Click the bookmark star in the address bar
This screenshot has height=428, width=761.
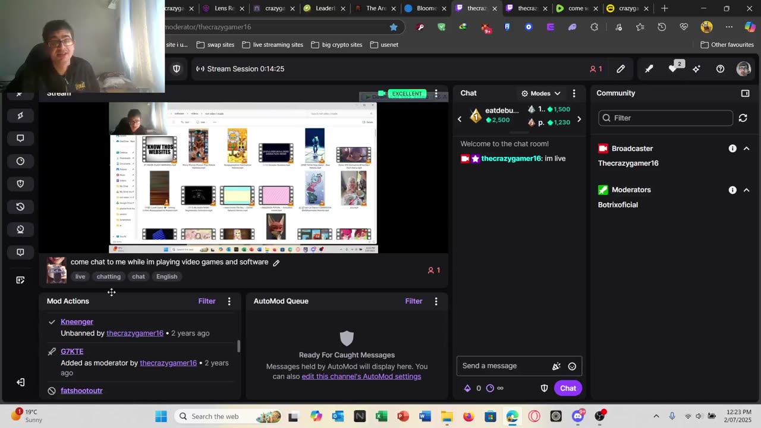coord(394,27)
